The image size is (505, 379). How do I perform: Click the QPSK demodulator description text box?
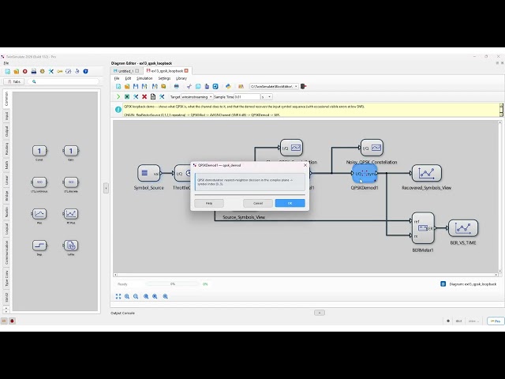[x=249, y=182]
